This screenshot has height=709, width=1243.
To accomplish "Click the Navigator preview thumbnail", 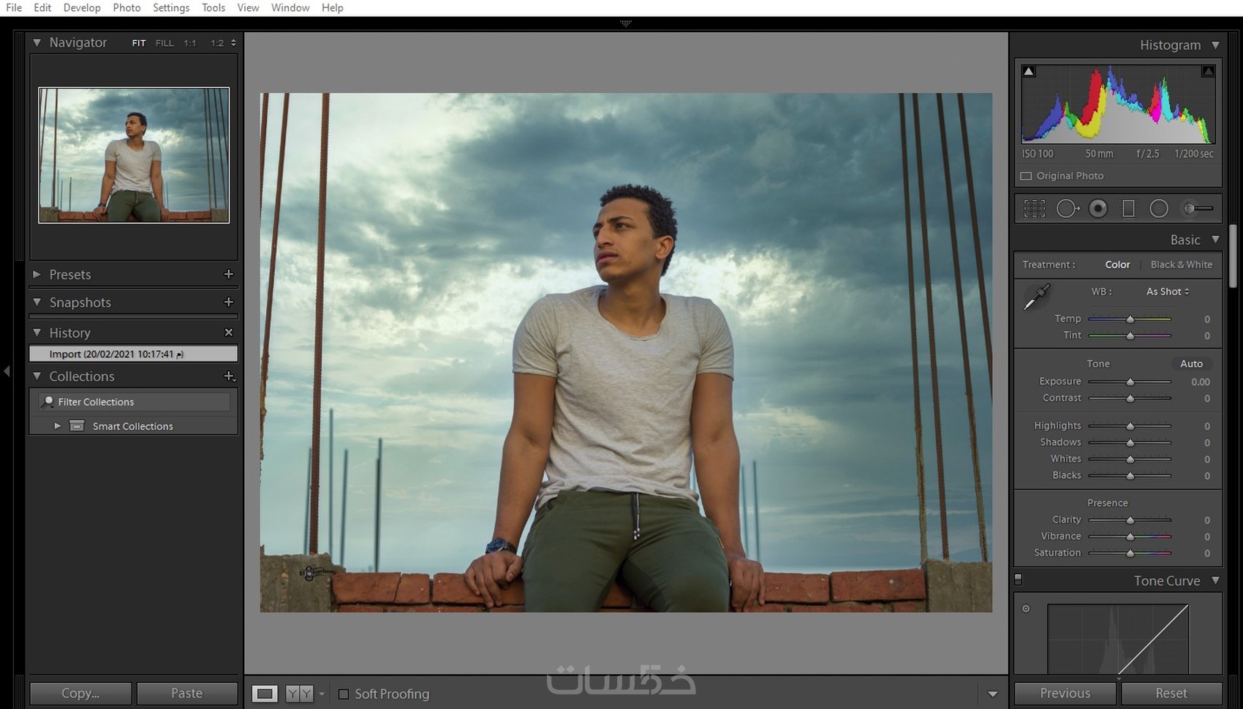I will coord(134,156).
